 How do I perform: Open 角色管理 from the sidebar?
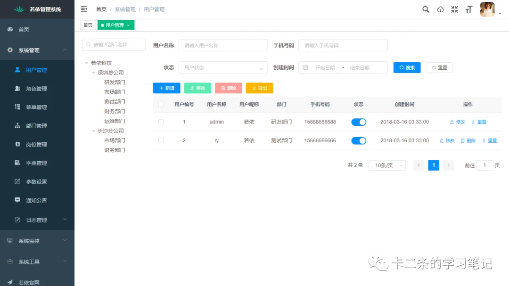(36, 89)
